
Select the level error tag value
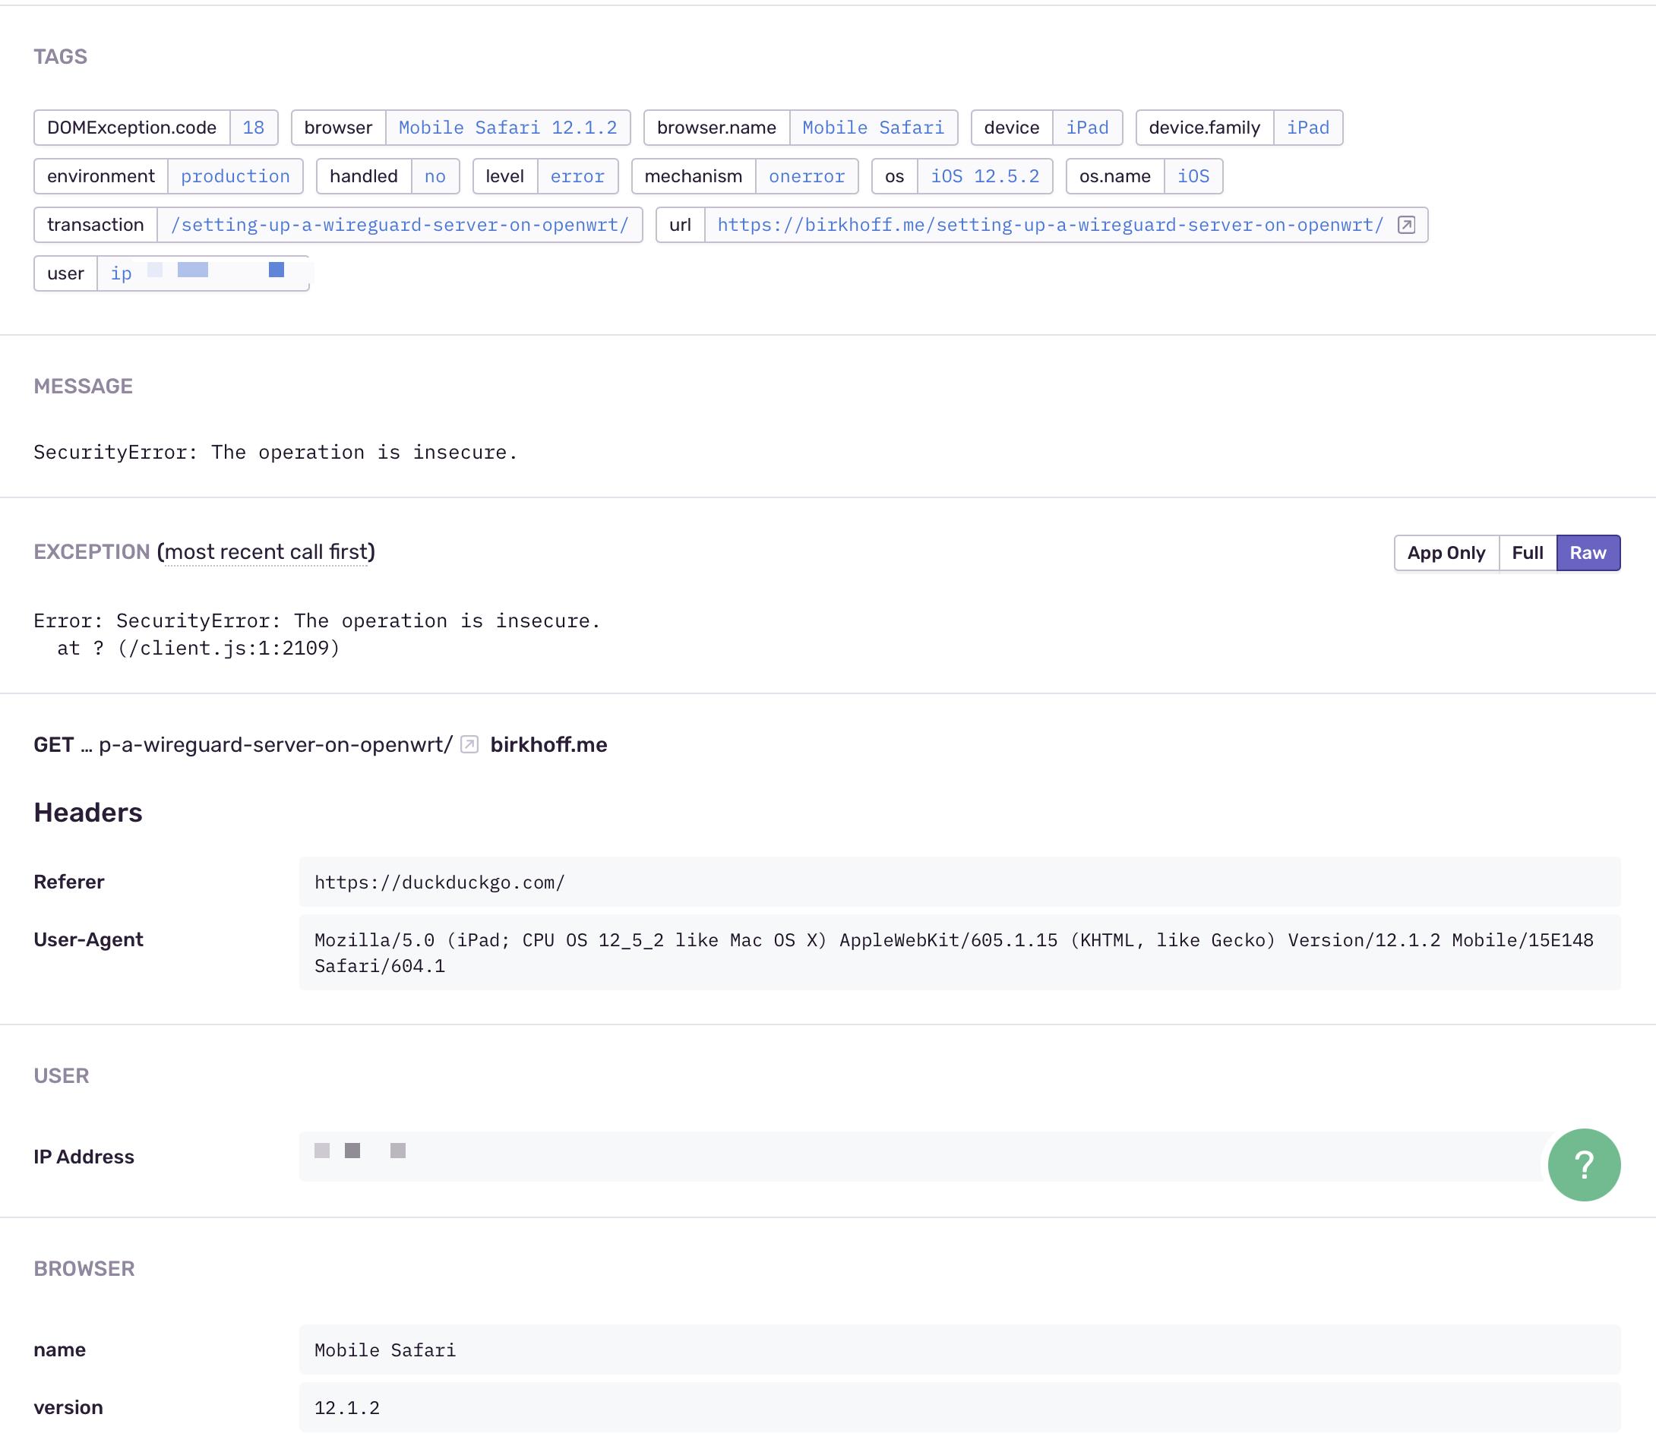click(577, 176)
